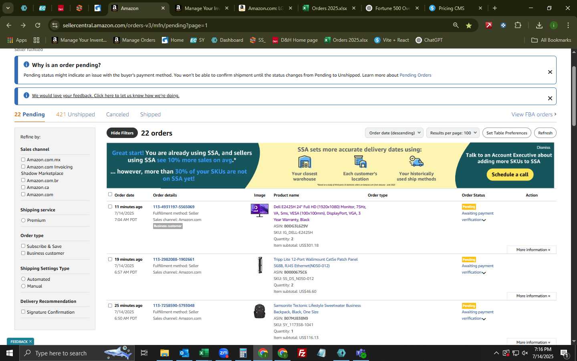Click the Dell monitor product thumbnail
This screenshot has height=361, width=577.
point(260,210)
